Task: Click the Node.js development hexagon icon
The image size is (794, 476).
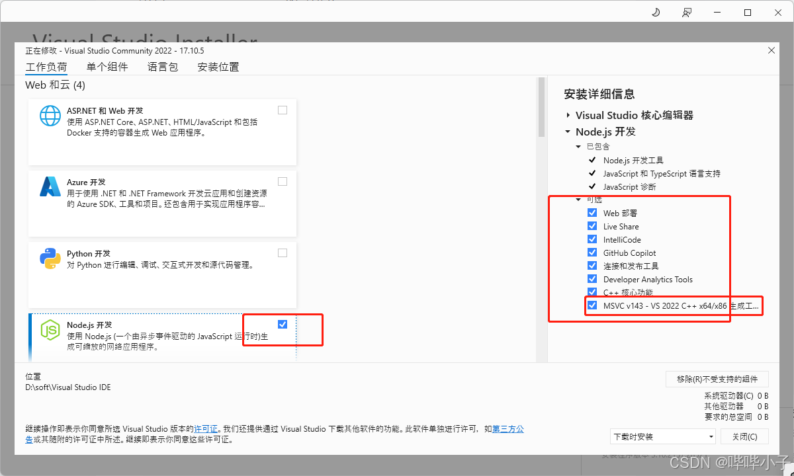Action: 50,330
